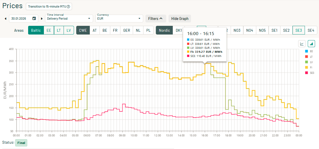
Task: Open the Currency dropdown set to EUR
Action: click(119, 19)
